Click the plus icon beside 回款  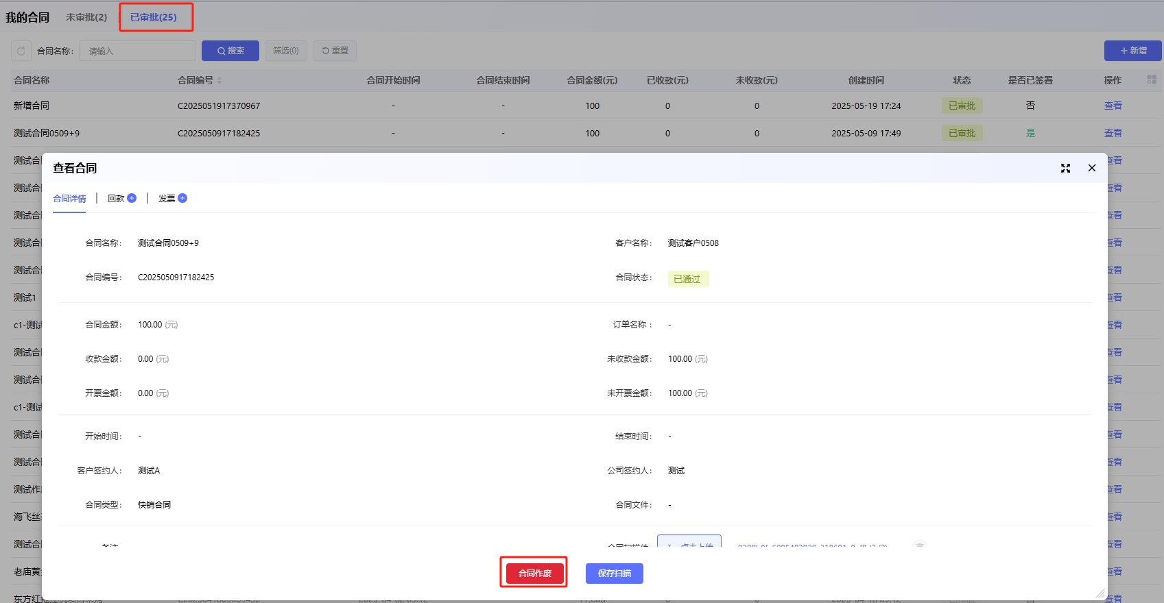(x=132, y=198)
